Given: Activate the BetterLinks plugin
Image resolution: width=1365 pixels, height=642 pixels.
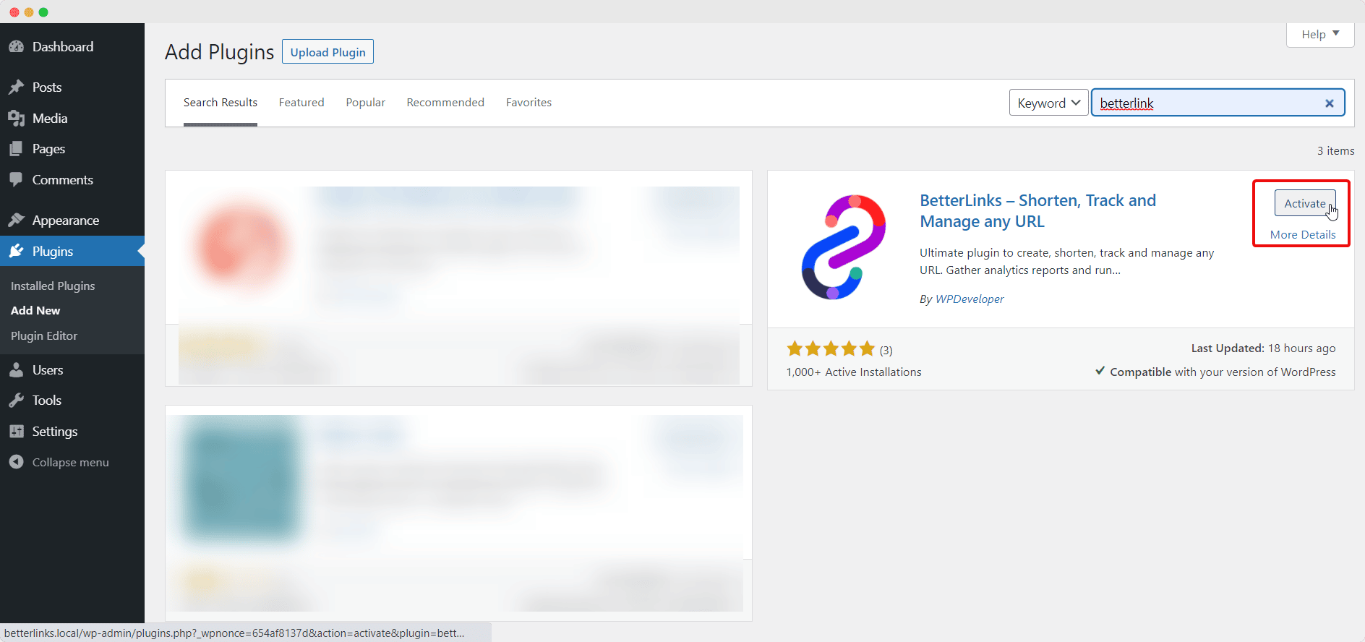Looking at the screenshot, I should tap(1304, 203).
